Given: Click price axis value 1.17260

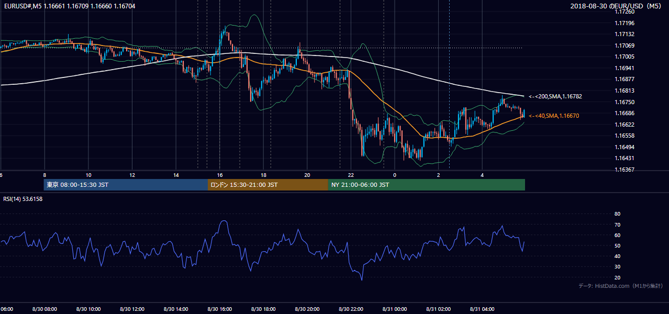Looking at the screenshot, I should click(625, 12).
